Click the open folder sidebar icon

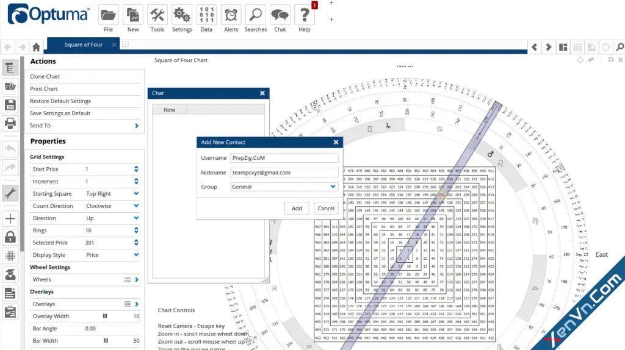10,87
